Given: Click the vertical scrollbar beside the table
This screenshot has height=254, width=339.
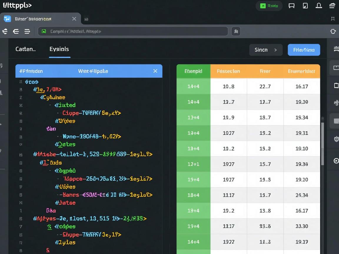Looking at the screenshot, I should (323, 144).
